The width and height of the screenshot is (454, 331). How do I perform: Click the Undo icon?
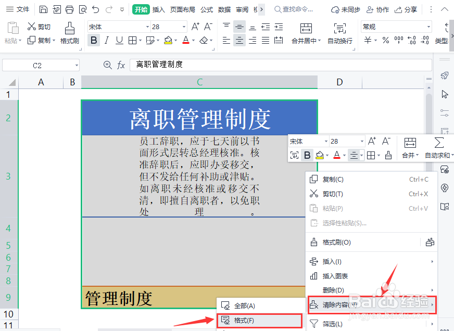[x=95, y=9]
